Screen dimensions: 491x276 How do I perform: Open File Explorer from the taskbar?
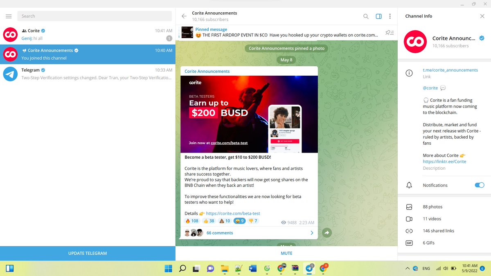point(224,269)
